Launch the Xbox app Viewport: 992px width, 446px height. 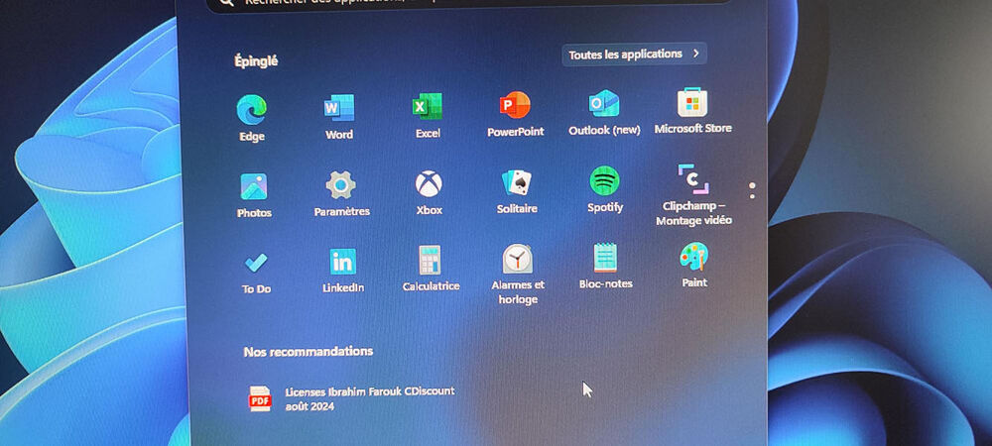429,192
